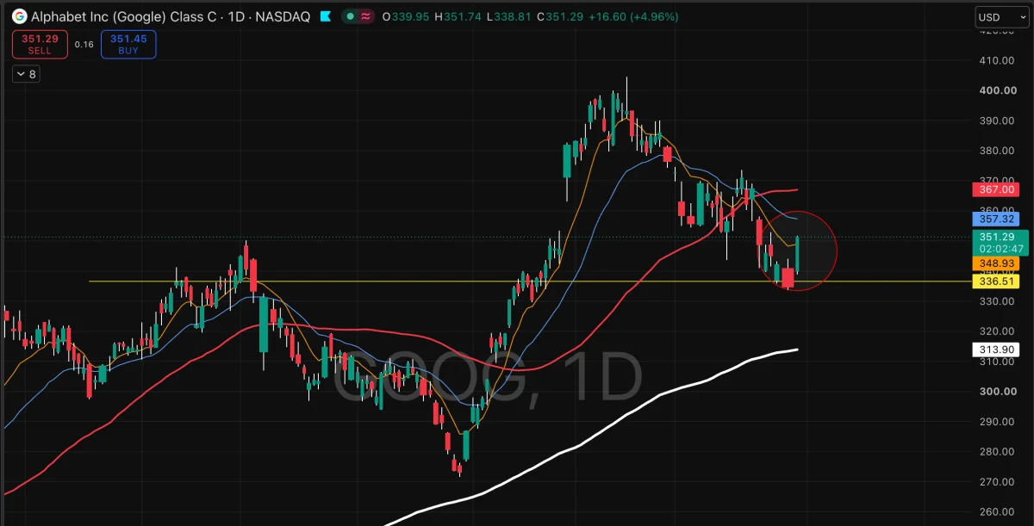Click the blue 357.32 price label
Screen dimensions: 1034x526
point(996,220)
